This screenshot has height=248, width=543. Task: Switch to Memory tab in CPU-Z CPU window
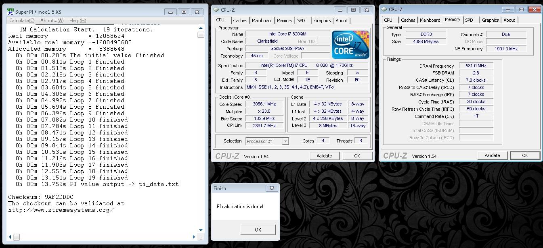(x=285, y=21)
